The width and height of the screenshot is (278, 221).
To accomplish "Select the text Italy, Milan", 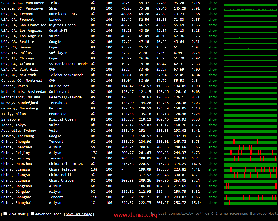I will coord(14,114).
